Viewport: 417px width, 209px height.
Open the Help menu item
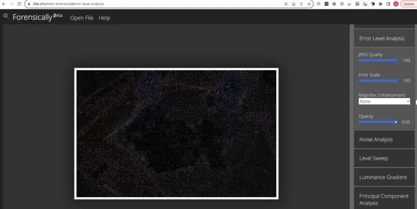coord(104,18)
